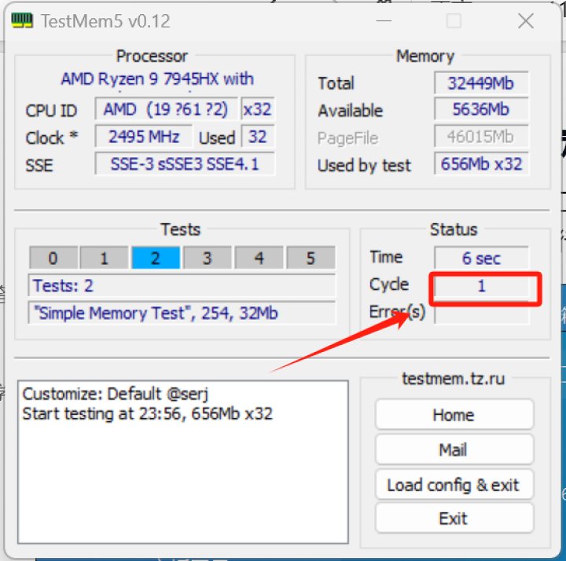Viewport: 566px width, 561px height.
Task: Click the Simple Memory Test description field
Action: pos(182,313)
